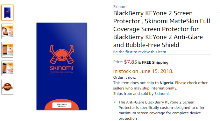
Task: Open the Skinomi seller link after 'sold by'
Action: click(161, 94)
